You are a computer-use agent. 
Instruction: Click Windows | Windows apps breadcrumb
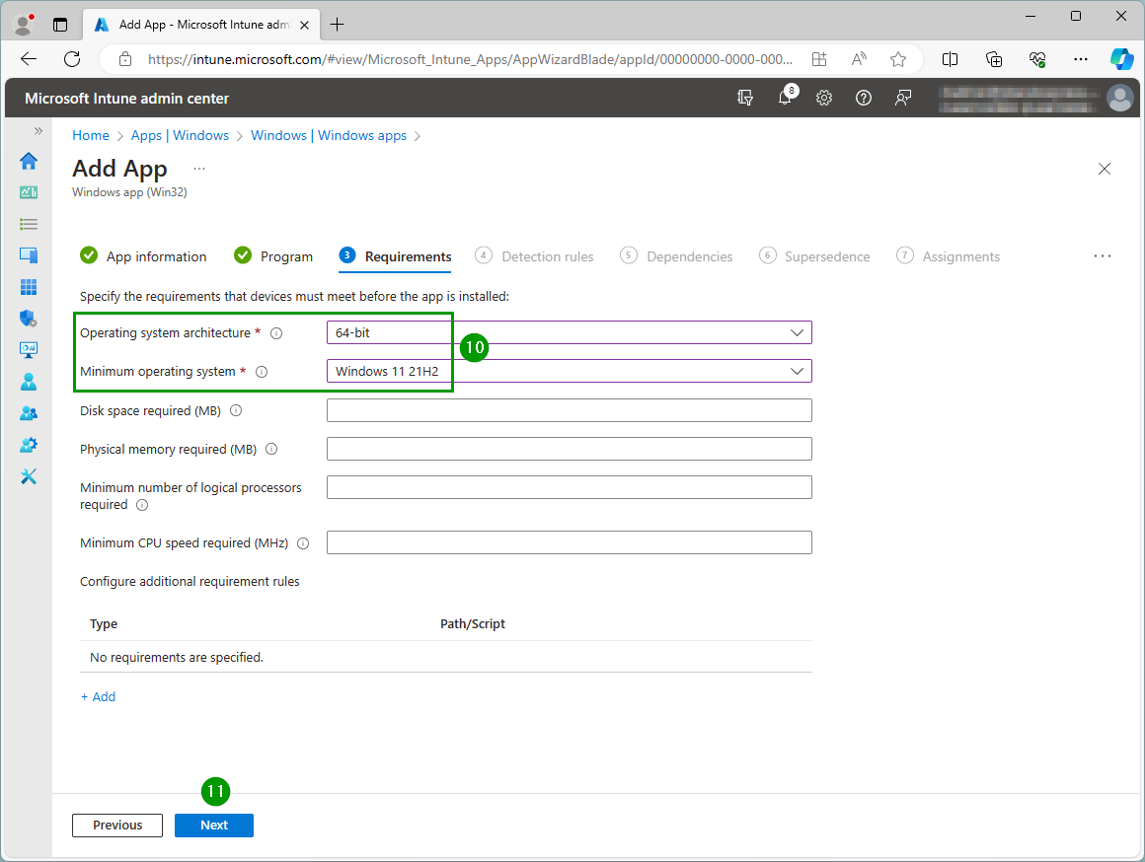pos(329,135)
